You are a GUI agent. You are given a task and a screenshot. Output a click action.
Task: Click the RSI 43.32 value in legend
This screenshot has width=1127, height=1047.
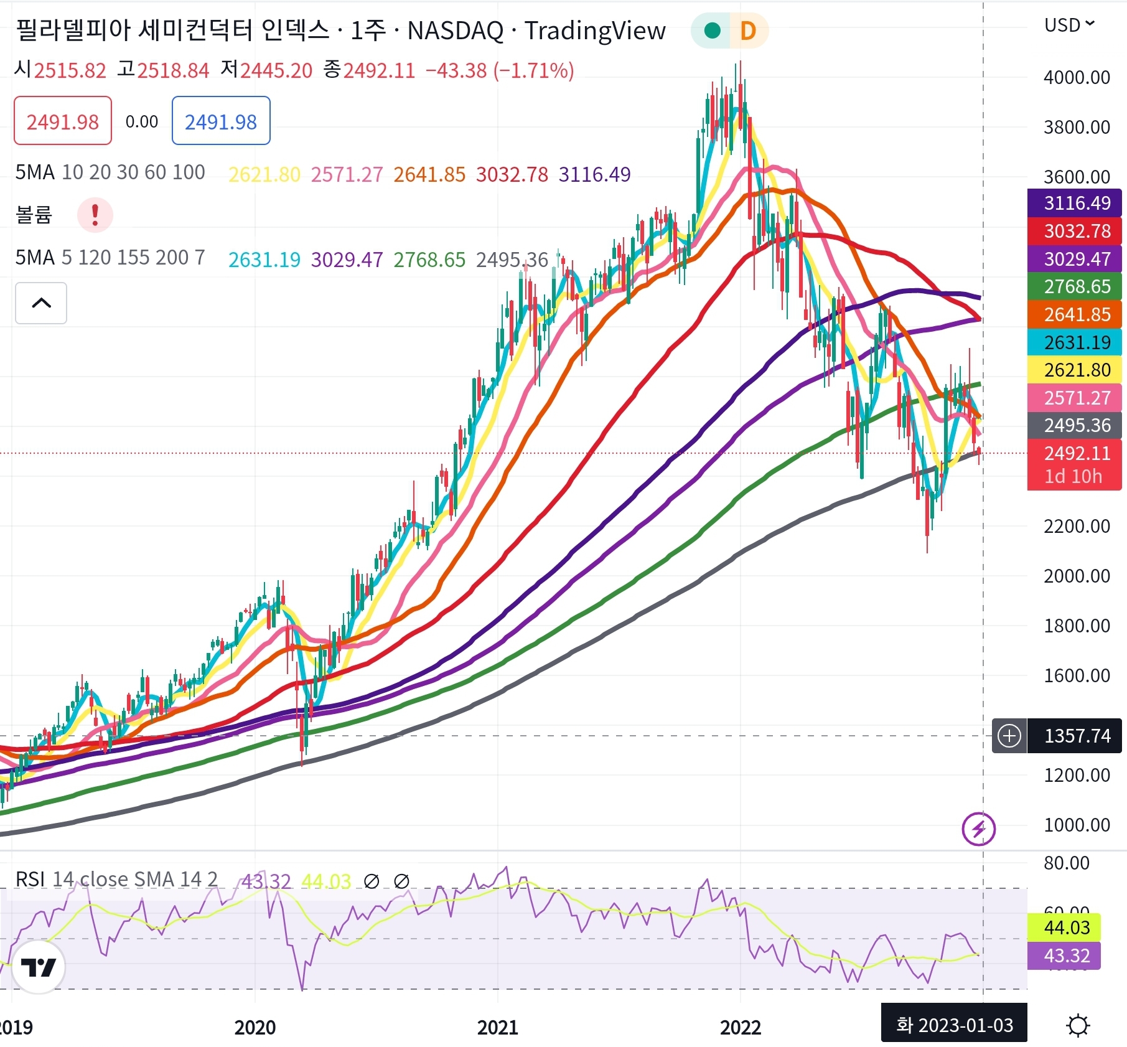pyautogui.click(x=266, y=881)
